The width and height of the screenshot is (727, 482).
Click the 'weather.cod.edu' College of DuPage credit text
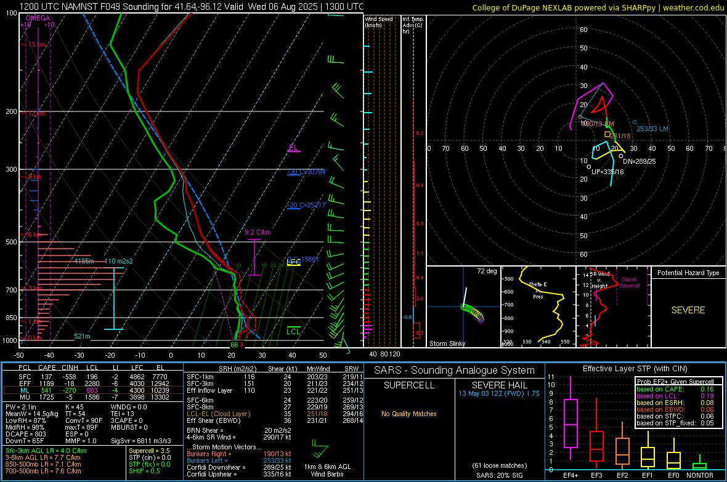click(693, 7)
